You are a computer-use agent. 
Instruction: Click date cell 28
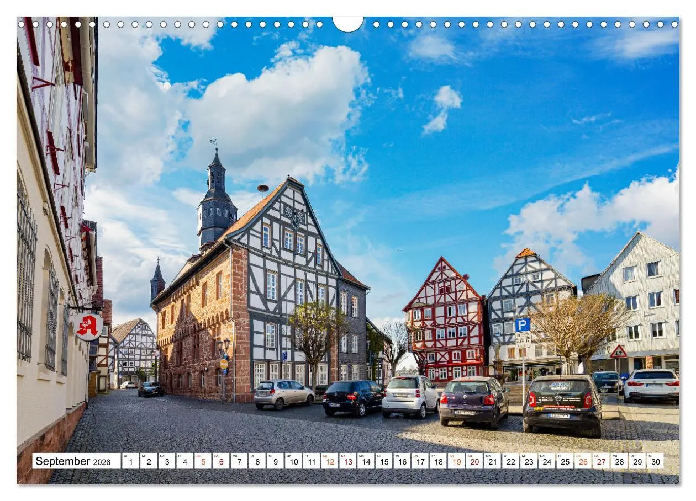(619, 461)
